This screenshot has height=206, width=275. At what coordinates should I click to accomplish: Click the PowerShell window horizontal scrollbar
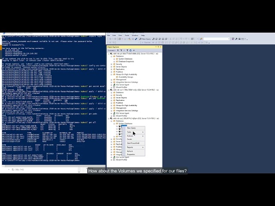tap(54, 166)
